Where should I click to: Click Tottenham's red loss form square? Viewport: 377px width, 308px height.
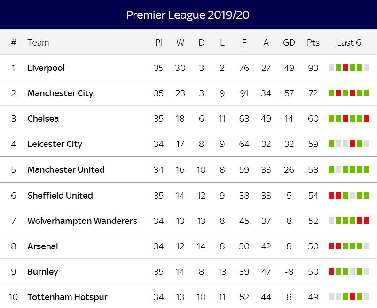(x=353, y=297)
